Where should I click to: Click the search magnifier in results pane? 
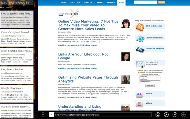(x=31, y=2)
